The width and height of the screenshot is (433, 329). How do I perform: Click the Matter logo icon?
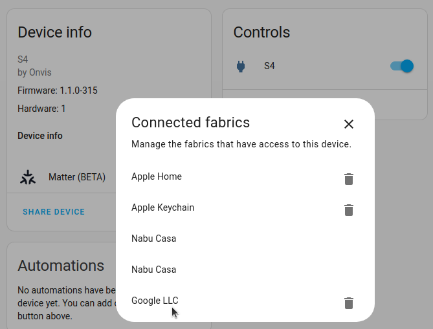(28, 177)
